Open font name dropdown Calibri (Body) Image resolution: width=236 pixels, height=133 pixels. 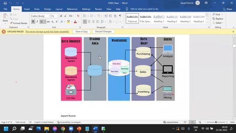coord(49,16)
